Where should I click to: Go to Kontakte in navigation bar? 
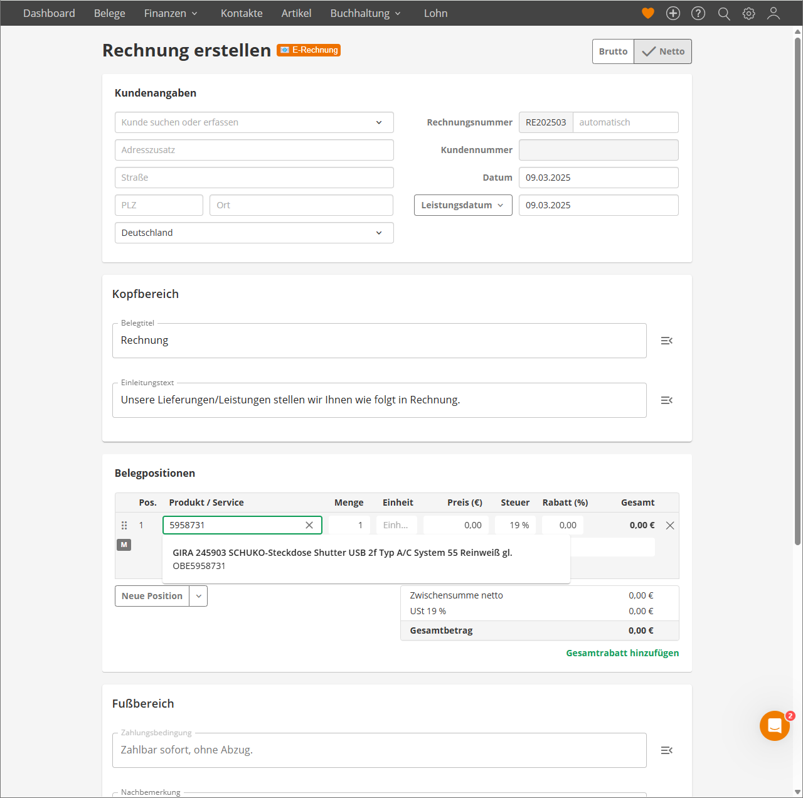tap(242, 13)
